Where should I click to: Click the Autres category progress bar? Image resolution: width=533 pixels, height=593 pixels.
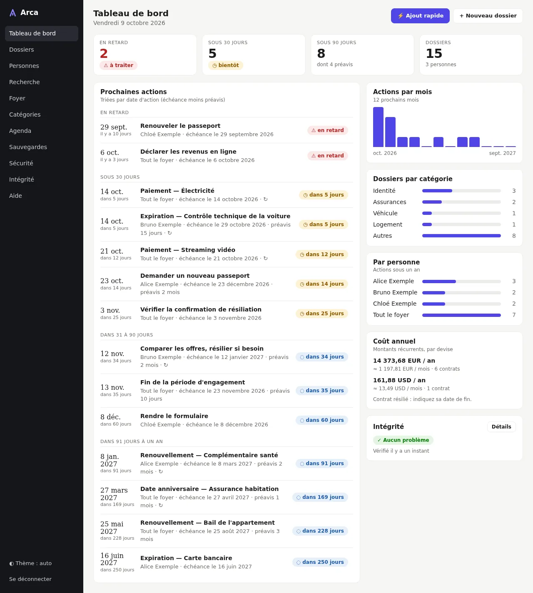pyautogui.click(x=461, y=236)
